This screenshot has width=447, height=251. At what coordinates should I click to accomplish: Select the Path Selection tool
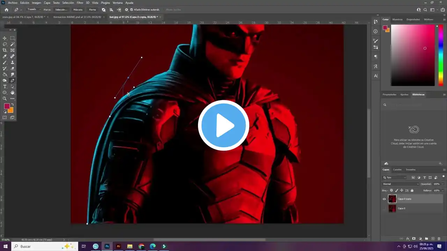13,86
